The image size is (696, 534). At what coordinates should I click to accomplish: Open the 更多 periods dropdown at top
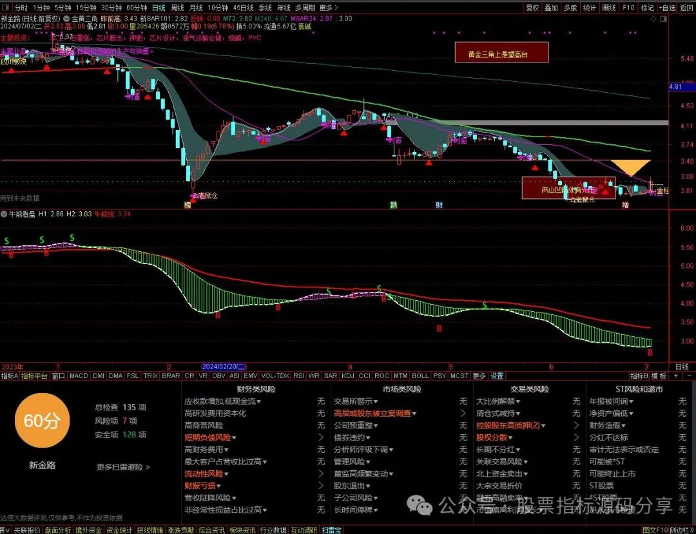coord(329,8)
